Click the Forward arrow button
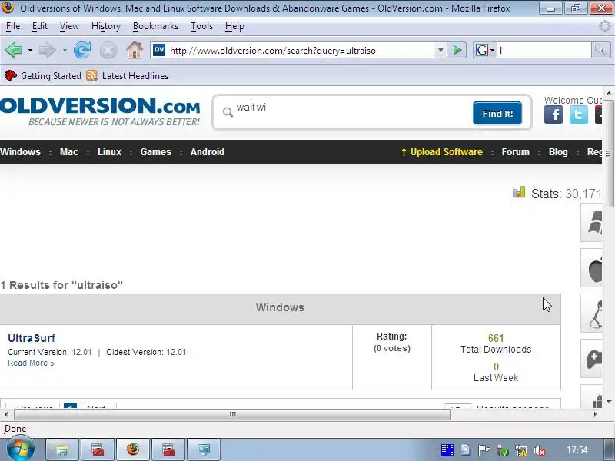 (48, 50)
